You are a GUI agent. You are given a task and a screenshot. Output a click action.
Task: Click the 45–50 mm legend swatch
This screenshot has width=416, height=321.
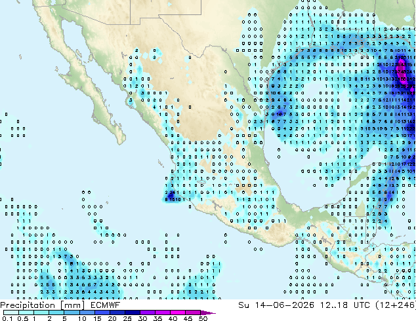click(x=192, y=312)
